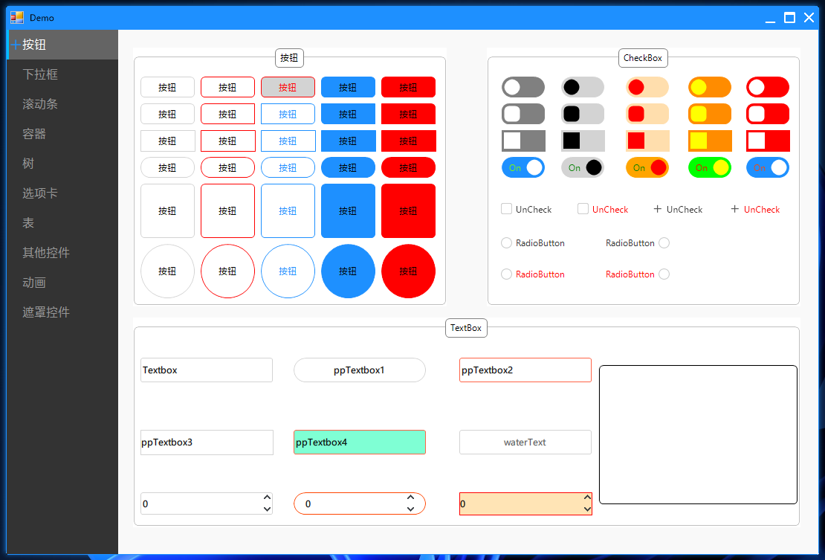Image resolution: width=825 pixels, height=560 pixels.
Task: Click the Demo app icon in title bar
Action: 17,18
